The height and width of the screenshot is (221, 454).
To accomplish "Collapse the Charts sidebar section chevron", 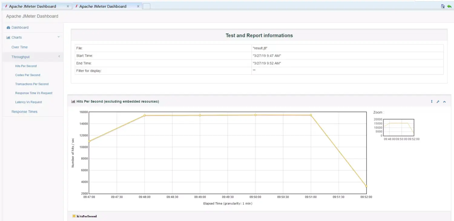I will (59, 37).
